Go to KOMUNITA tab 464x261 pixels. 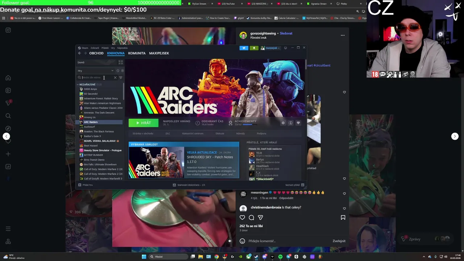point(137,53)
